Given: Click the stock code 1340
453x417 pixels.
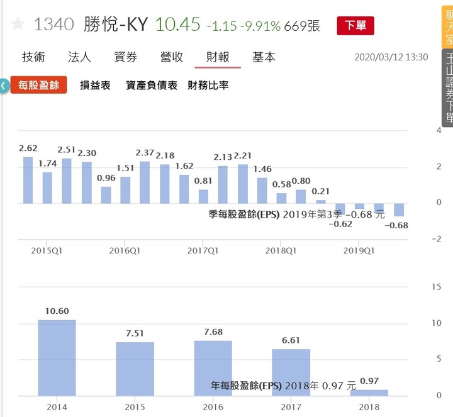Looking at the screenshot, I should click(53, 25).
